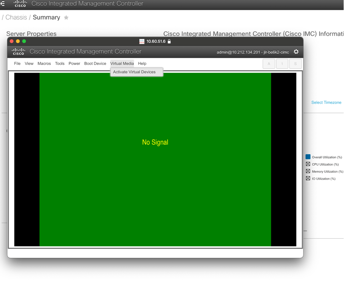
Task: Click the Select Timezone link
Action: [326, 102]
